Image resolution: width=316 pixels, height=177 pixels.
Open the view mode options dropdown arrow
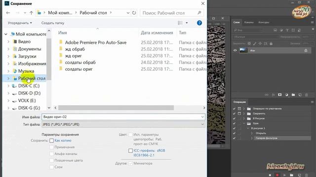coord(187,23)
